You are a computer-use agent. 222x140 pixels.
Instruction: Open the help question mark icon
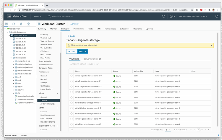coord(171,17)
